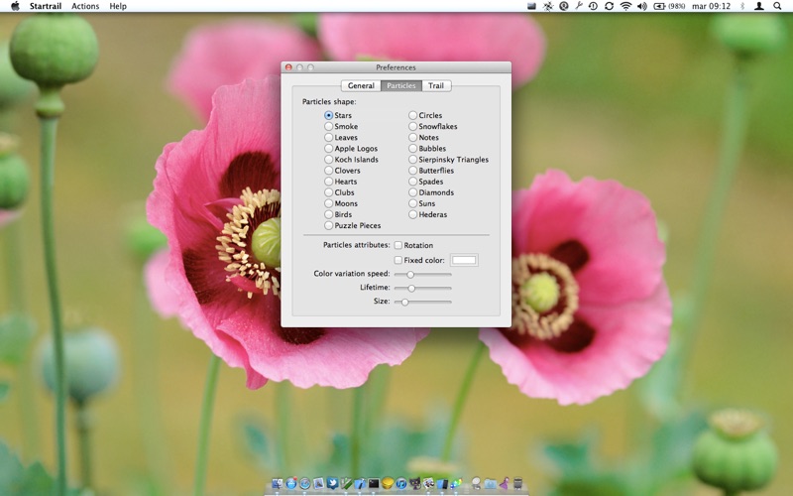Enable the Rotation checkbox
This screenshot has height=496, width=793.
pos(398,245)
